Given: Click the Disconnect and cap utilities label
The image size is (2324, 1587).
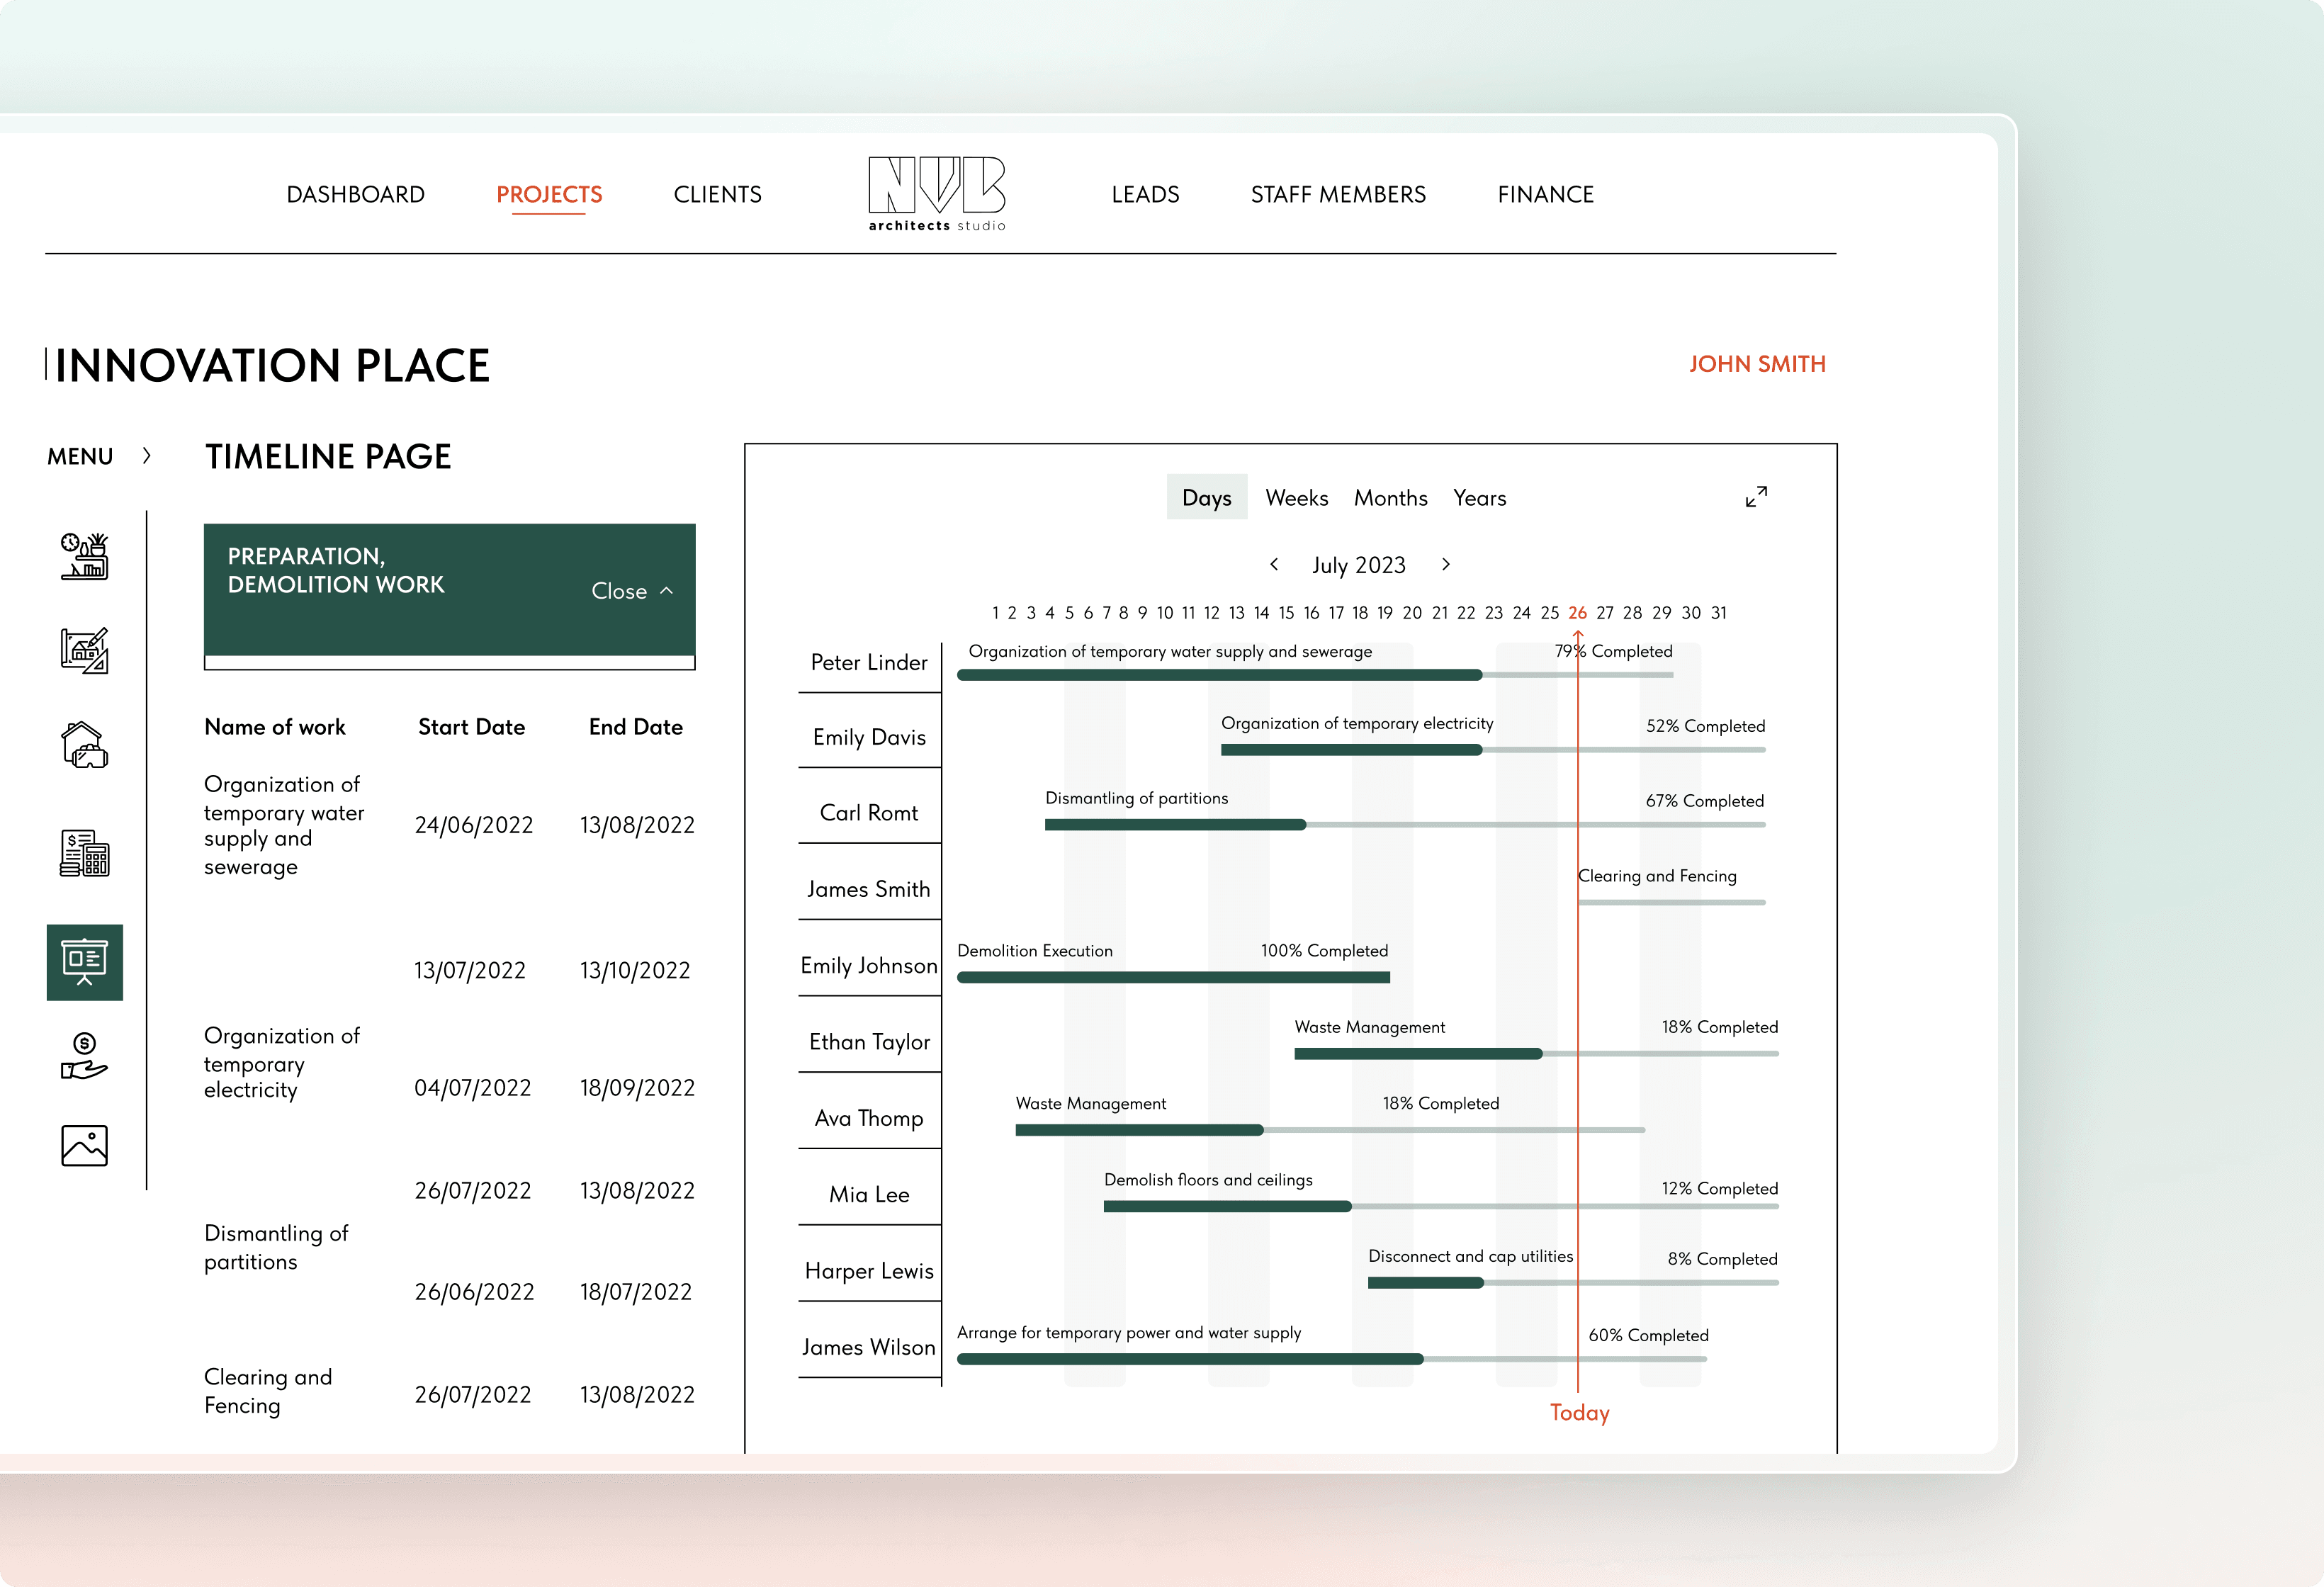Looking at the screenshot, I should point(1470,1256).
